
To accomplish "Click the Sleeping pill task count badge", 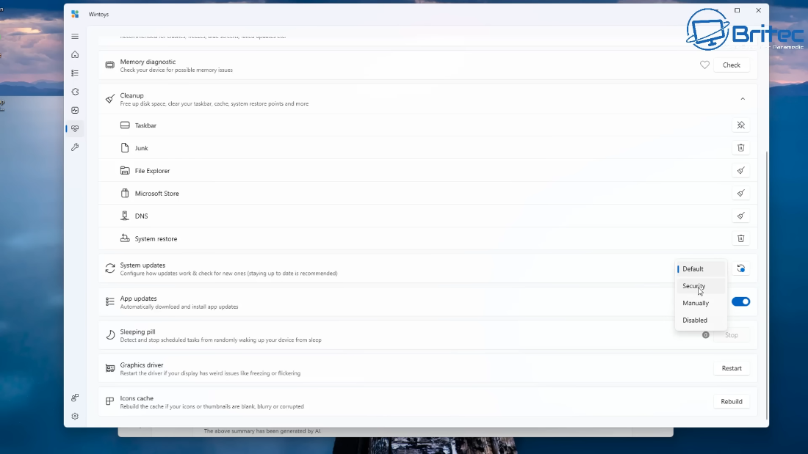I will tap(705, 335).
